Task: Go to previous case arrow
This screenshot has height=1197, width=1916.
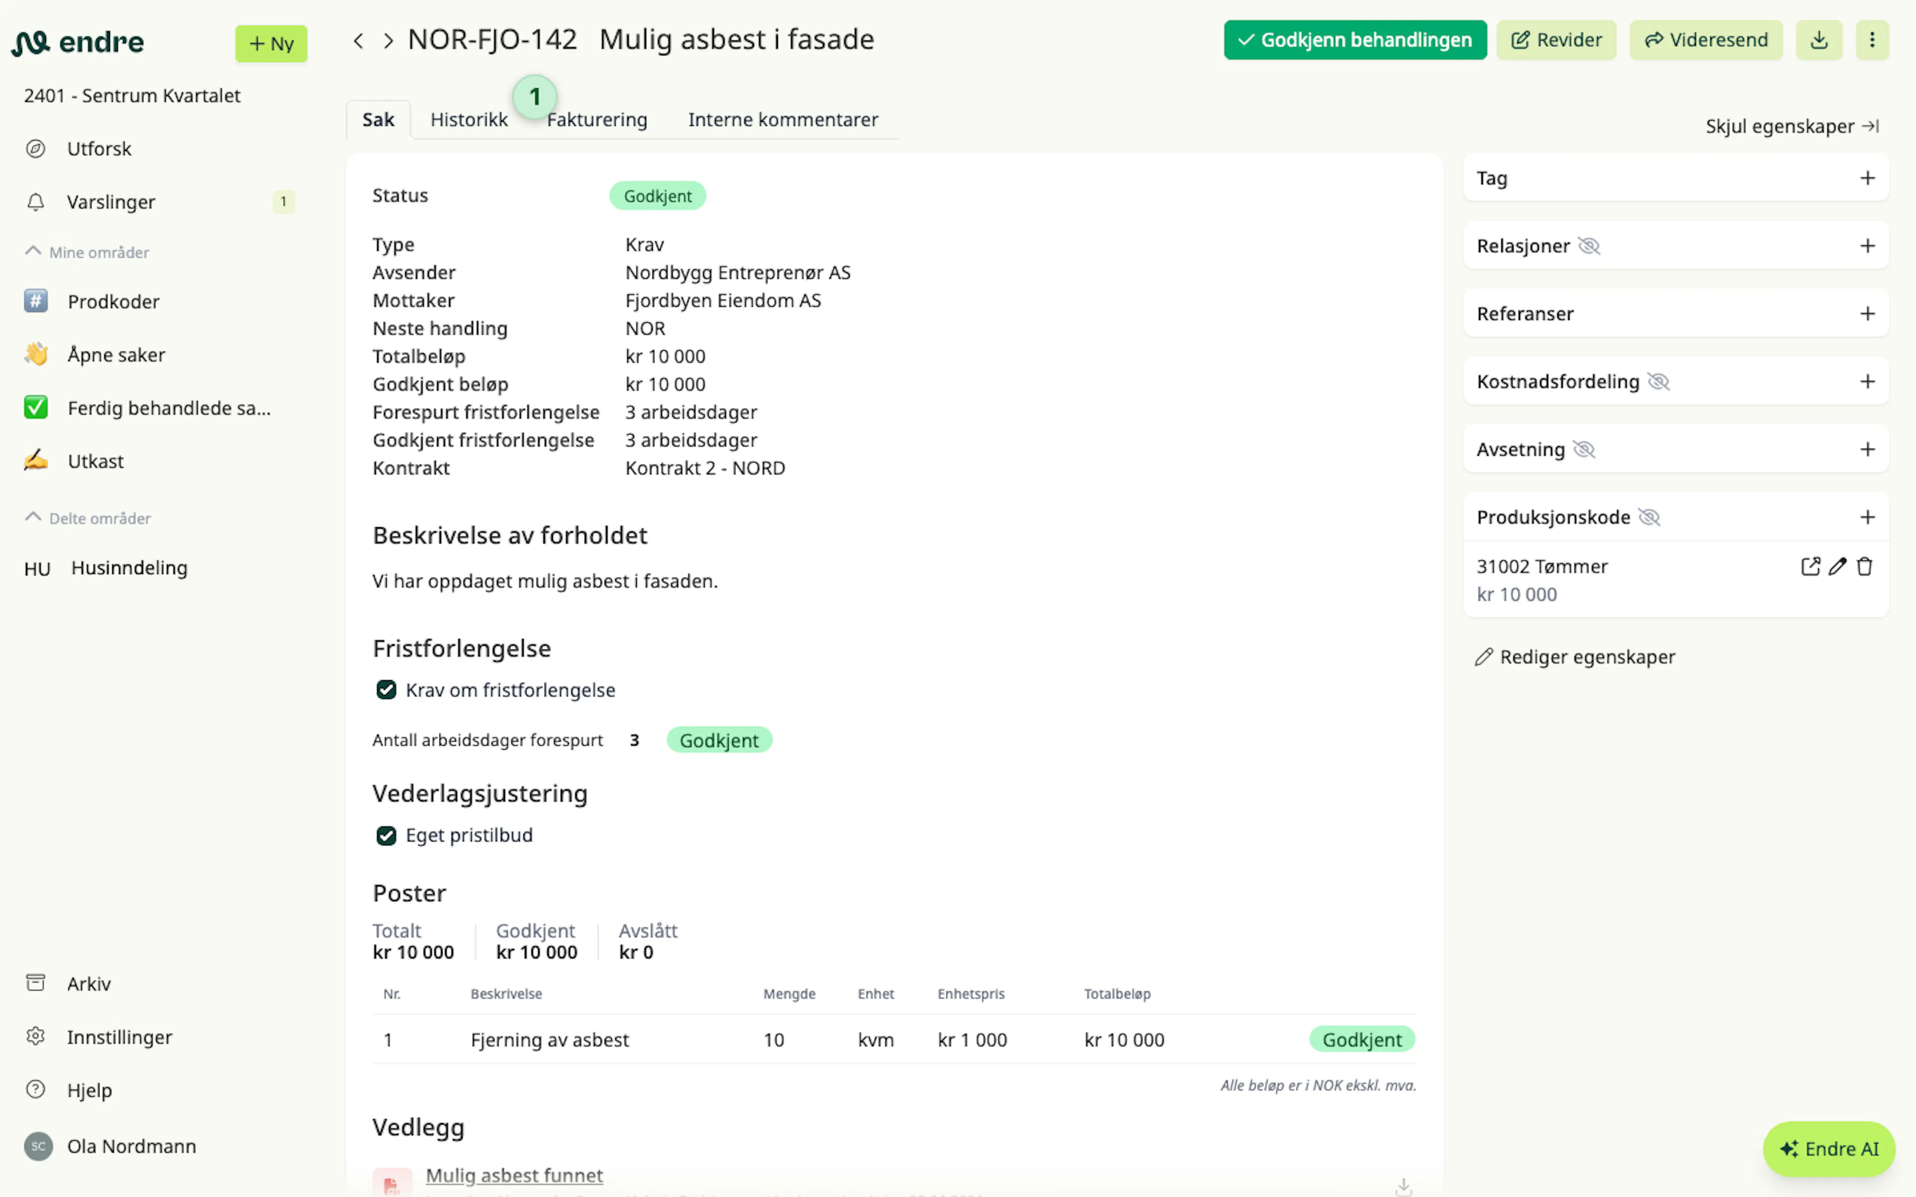Action: 359,40
